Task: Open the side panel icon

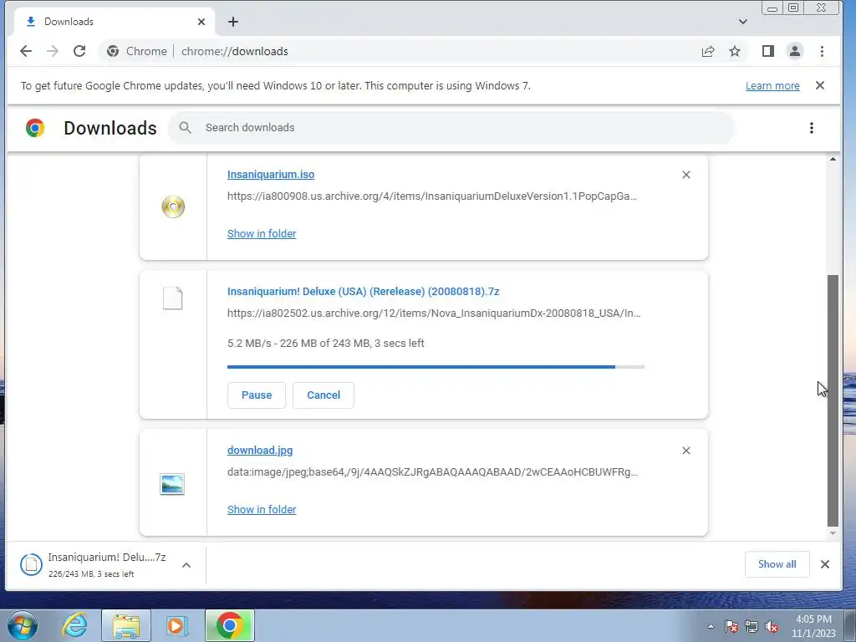Action: [768, 51]
